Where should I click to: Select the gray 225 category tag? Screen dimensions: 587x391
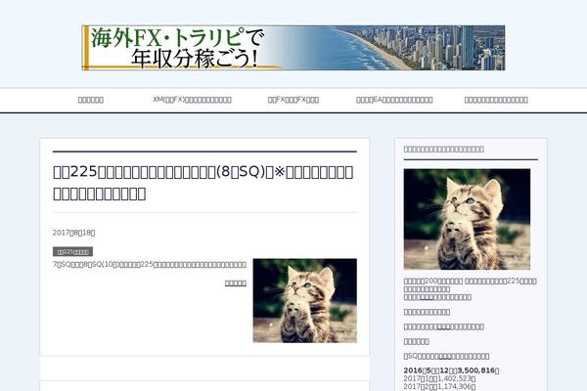(x=72, y=252)
